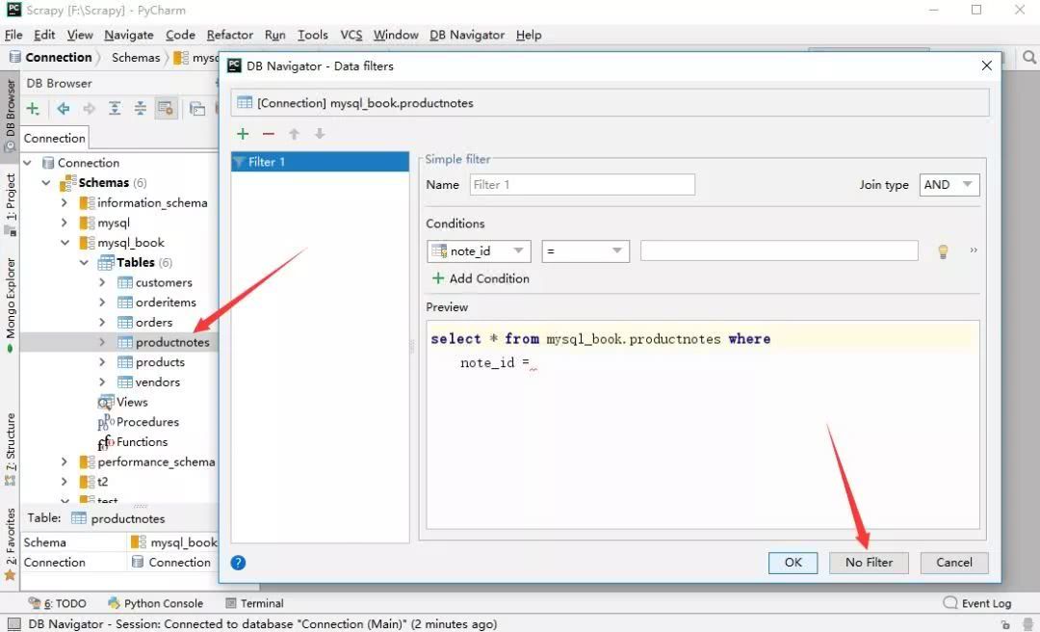Screen dimensions: 1040x632
Task: Select Filter 1 in the filter list
Action: 320,162
